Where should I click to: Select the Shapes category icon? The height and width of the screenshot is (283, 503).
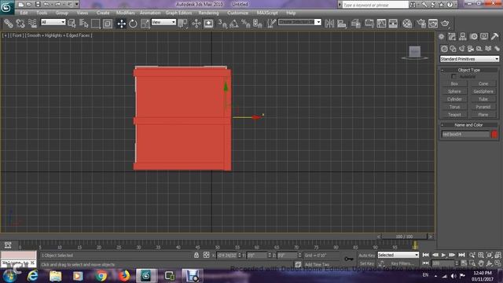tap(453, 49)
